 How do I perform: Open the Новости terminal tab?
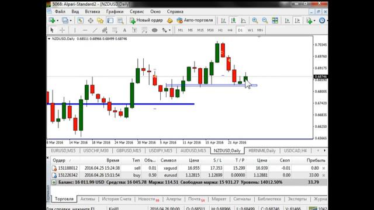click(148, 199)
